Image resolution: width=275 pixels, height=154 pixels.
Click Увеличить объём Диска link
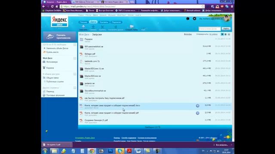coord(57,48)
